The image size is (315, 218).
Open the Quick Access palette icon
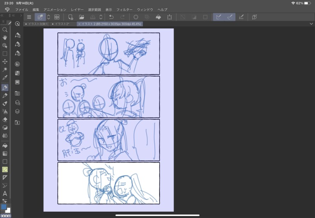(17, 24)
